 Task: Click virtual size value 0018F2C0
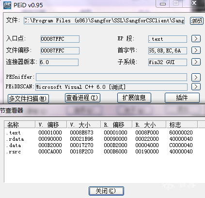click(x=81, y=151)
